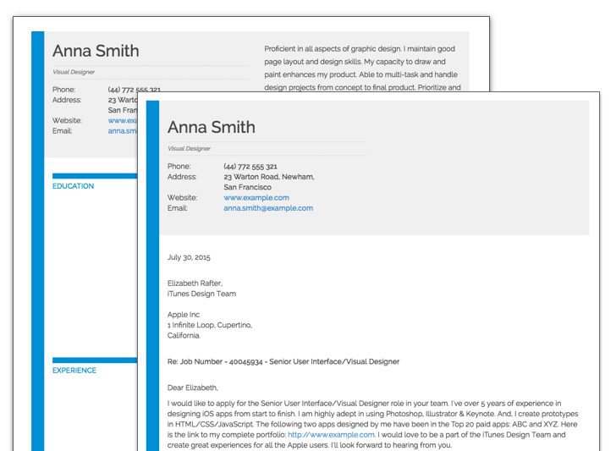Click iTunes Design Team line
Screen dimensions: 616x451
(x=201, y=294)
